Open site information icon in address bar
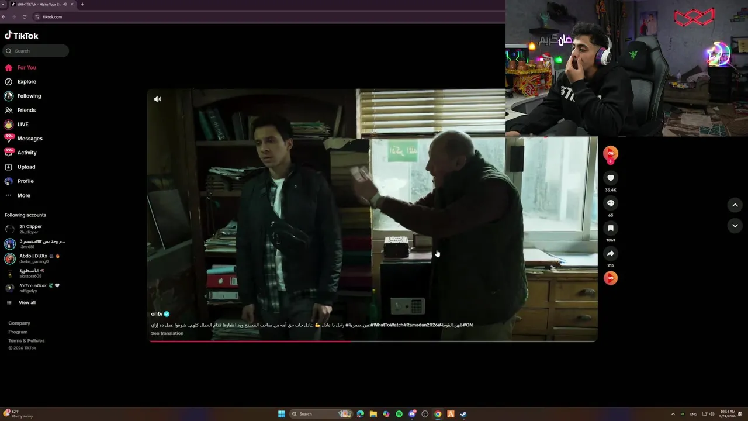 coord(37,17)
